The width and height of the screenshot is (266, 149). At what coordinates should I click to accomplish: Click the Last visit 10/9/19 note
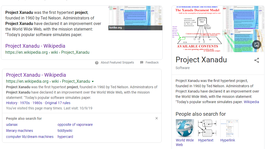coord(78,108)
